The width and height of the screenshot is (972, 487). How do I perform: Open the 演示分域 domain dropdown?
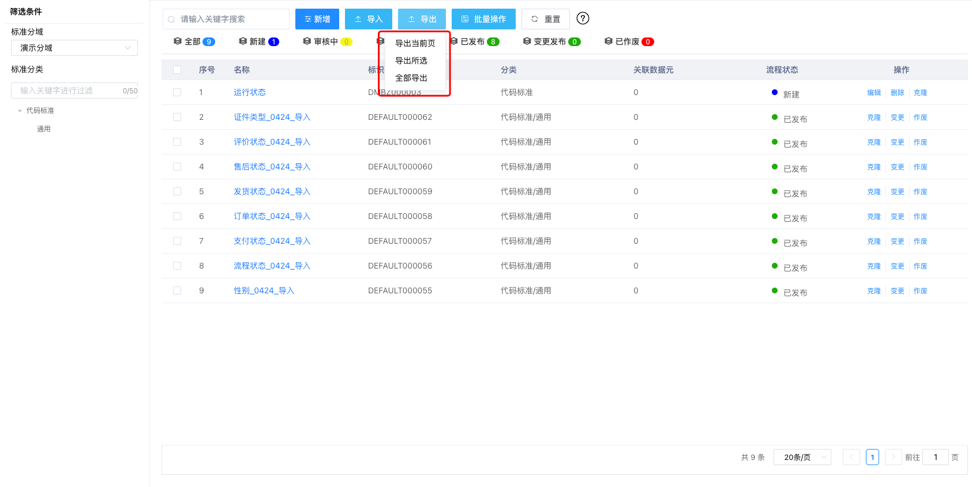74,48
